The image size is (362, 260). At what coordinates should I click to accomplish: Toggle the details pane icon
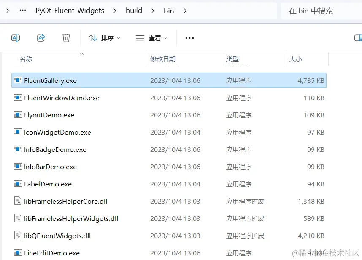(x=358, y=38)
